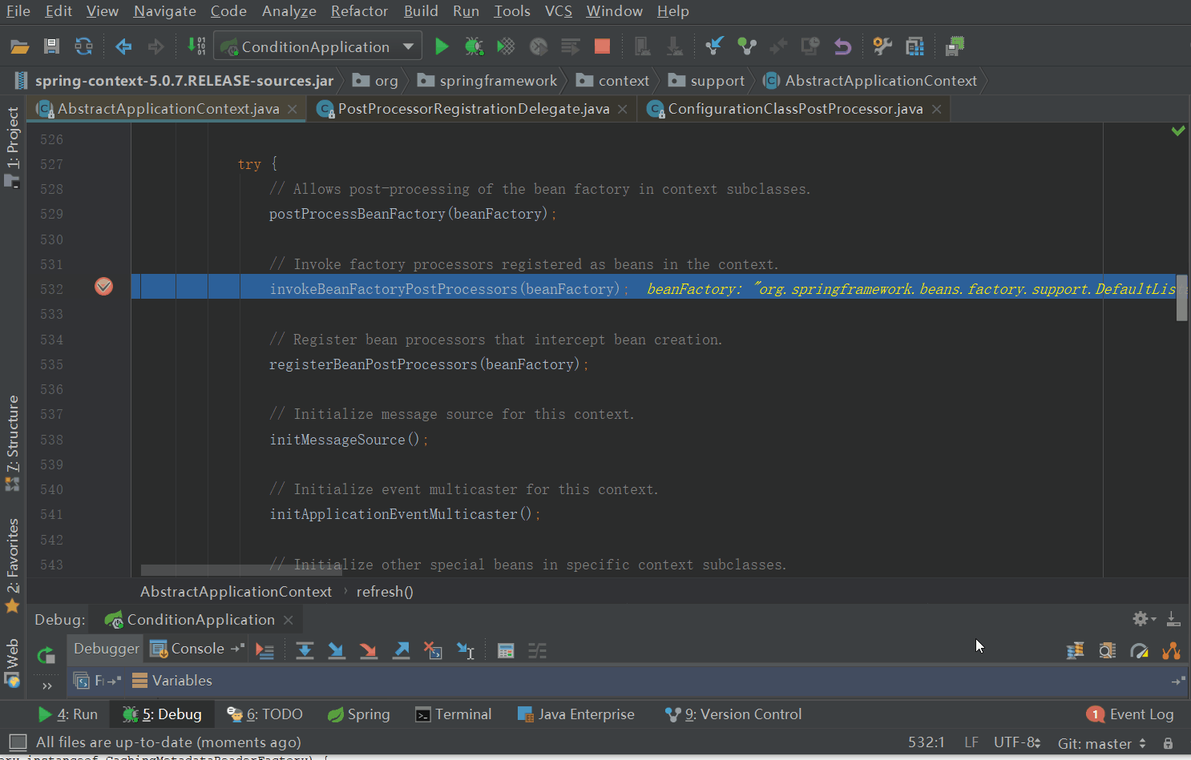The height and width of the screenshot is (760, 1191).
Task: Navigate back with the blue arrow
Action: coord(123,46)
